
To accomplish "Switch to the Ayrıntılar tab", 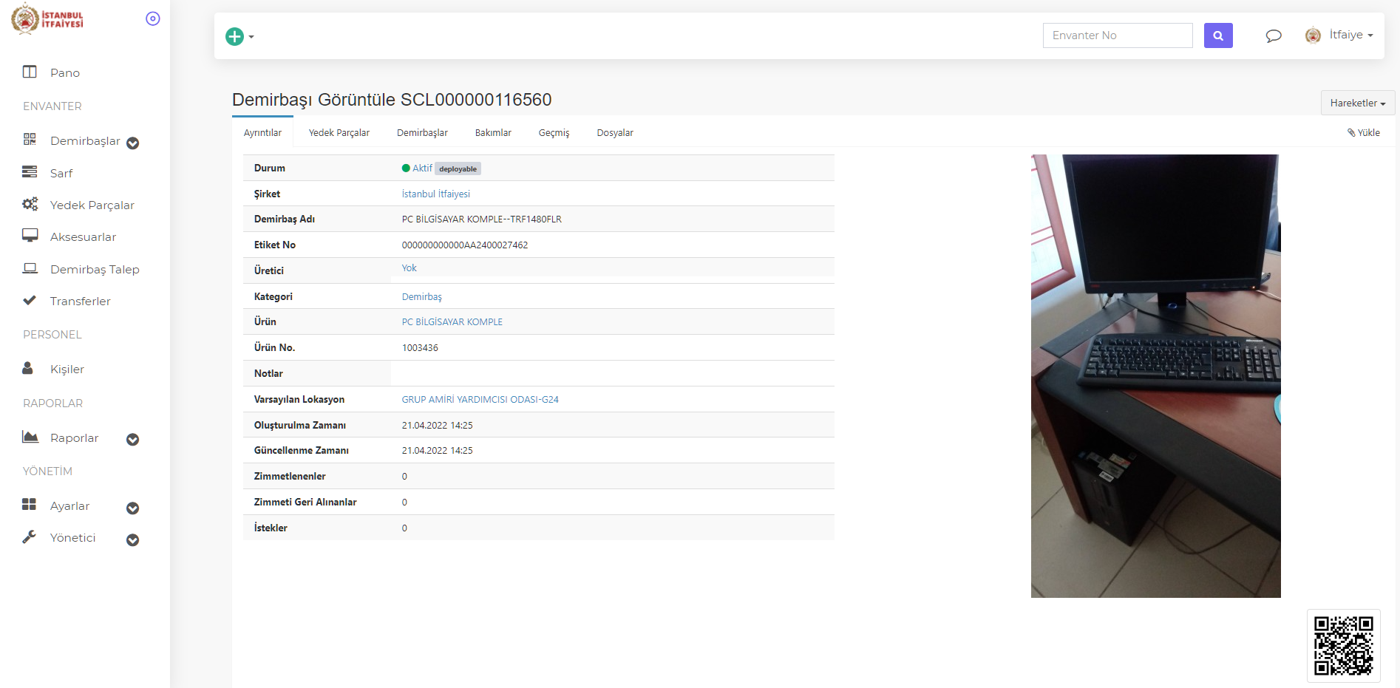I will pyautogui.click(x=262, y=132).
